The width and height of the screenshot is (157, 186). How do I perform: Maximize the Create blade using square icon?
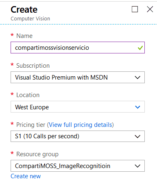(x=135, y=9)
